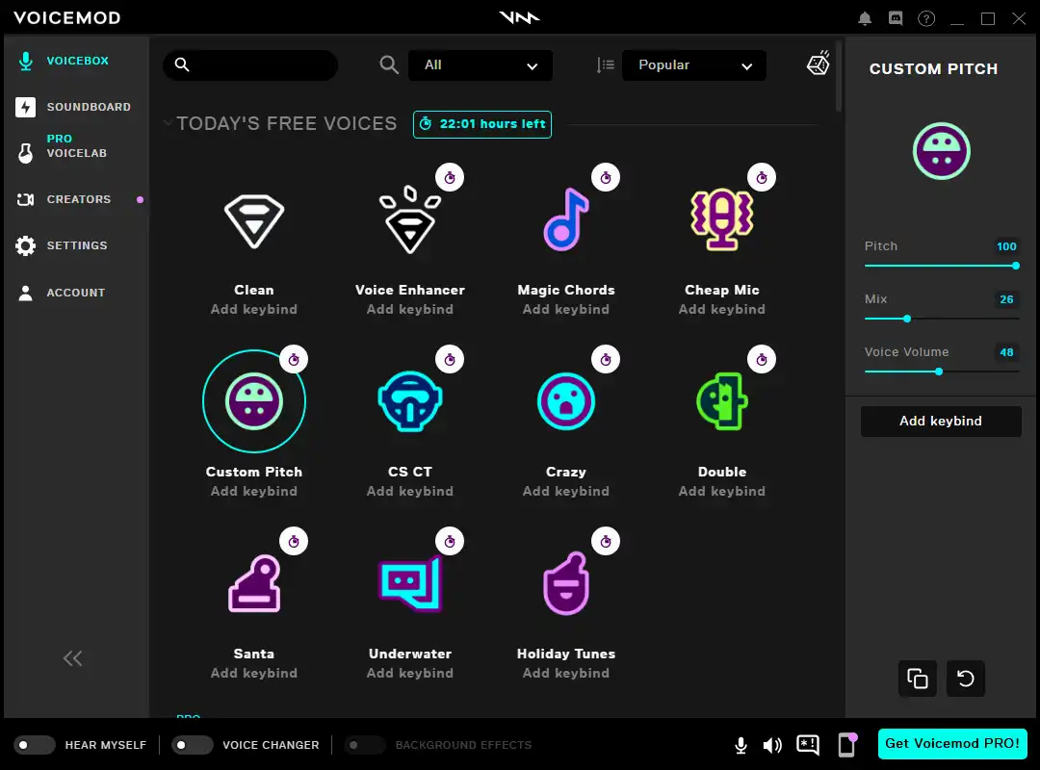Select the CS CT voice icon
This screenshot has height=770, width=1040.
pos(410,401)
